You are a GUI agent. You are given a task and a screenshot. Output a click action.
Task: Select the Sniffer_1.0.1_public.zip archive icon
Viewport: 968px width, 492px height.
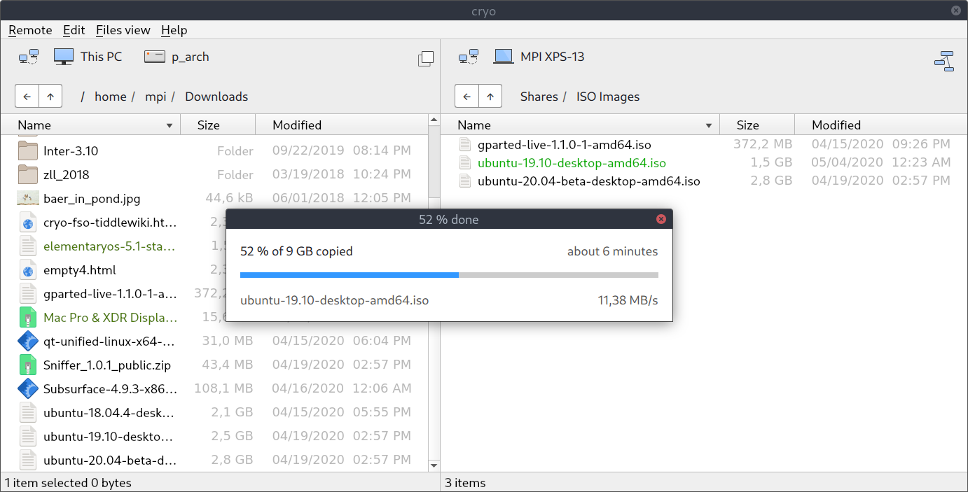28,365
